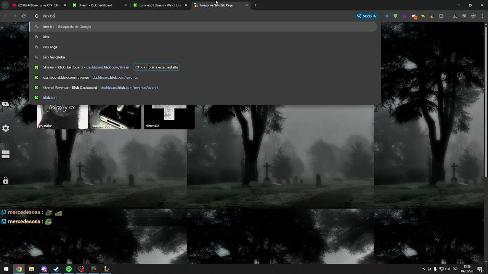
Task: Open the youtube shortcut tile
Action: pos(62,117)
